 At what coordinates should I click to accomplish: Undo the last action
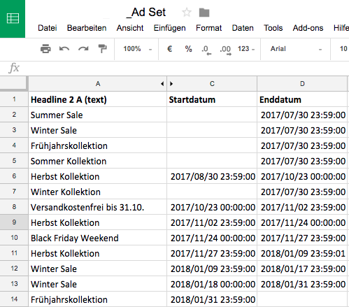tap(64, 49)
